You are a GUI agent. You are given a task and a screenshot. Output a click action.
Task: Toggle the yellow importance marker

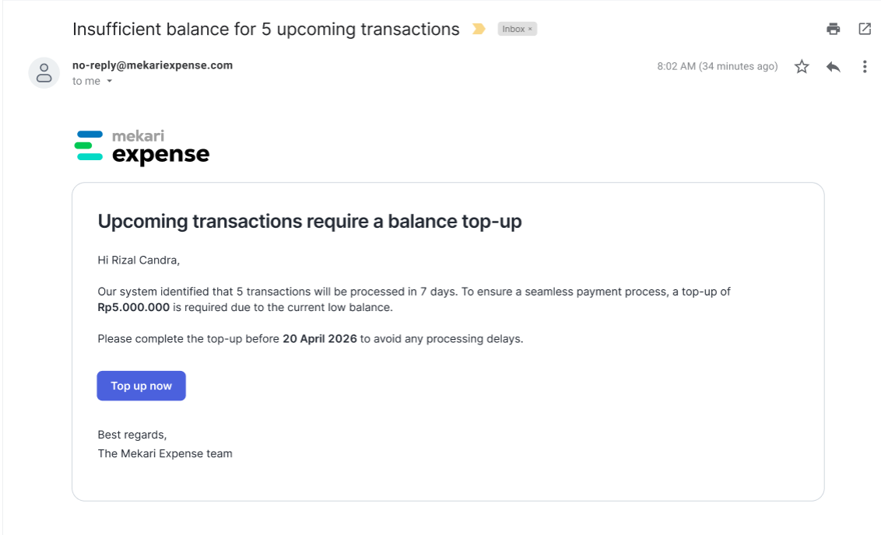[x=479, y=29]
